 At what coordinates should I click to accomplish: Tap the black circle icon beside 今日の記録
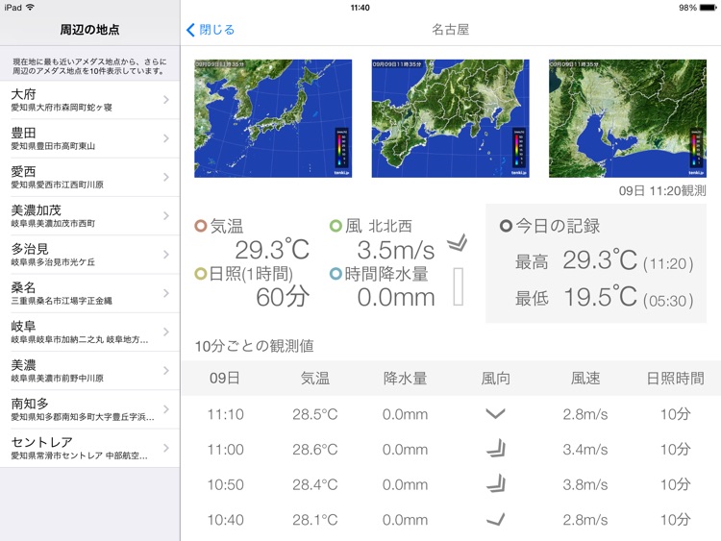pos(506,226)
